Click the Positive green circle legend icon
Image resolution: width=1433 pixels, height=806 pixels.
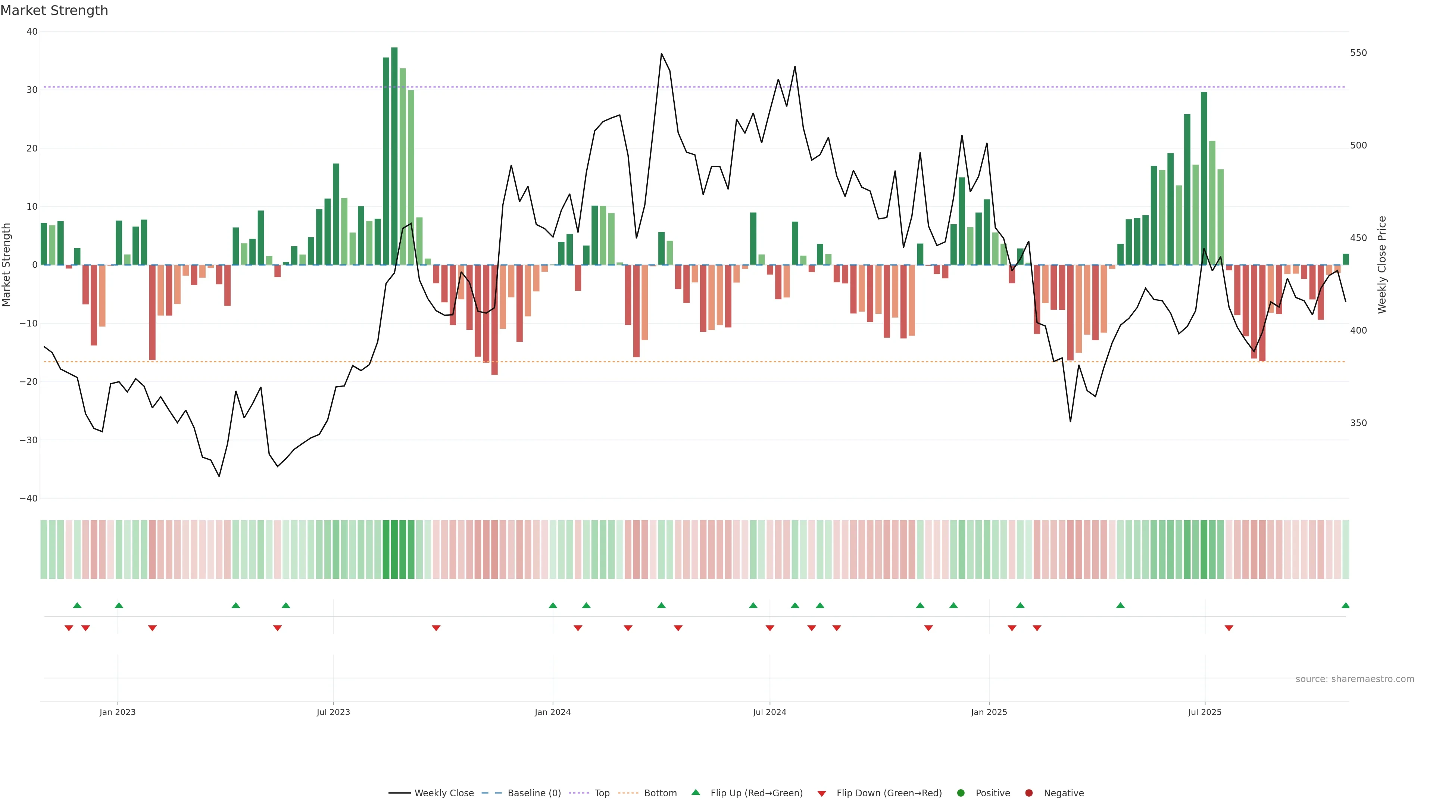coord(961,793)
